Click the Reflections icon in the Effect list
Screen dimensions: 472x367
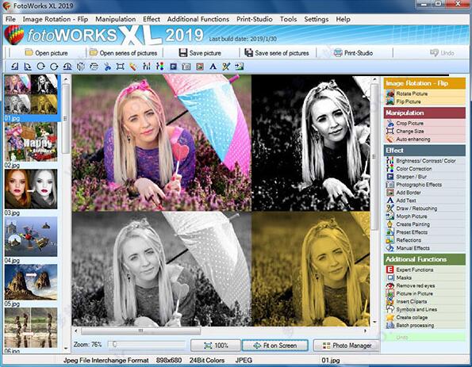coord(390,240)
